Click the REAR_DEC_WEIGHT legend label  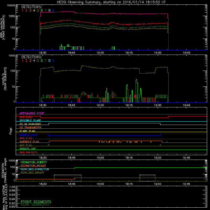[x=32, y=173]
